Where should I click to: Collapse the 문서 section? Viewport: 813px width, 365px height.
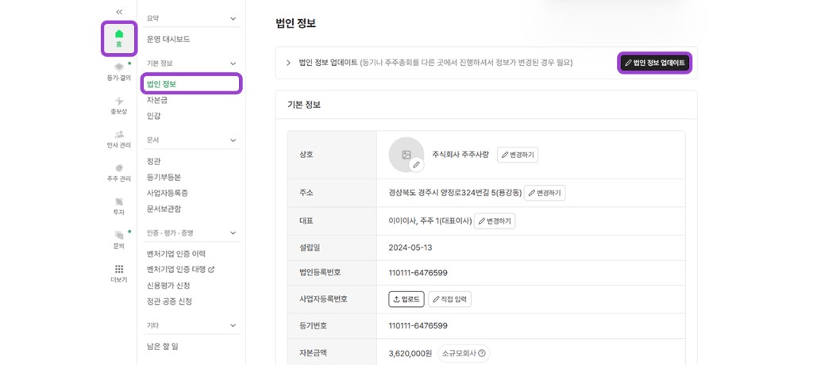coord(233,140)
